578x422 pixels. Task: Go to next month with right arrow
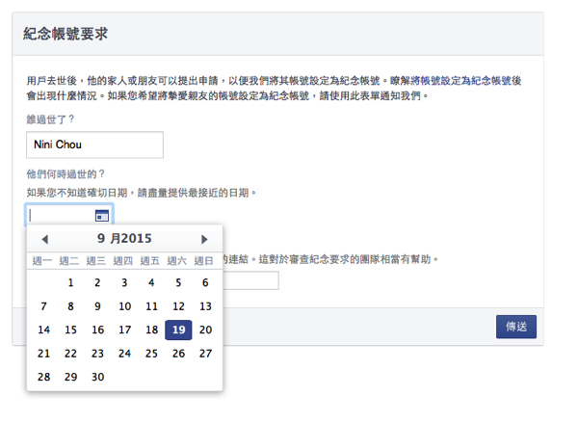point(204,239)
